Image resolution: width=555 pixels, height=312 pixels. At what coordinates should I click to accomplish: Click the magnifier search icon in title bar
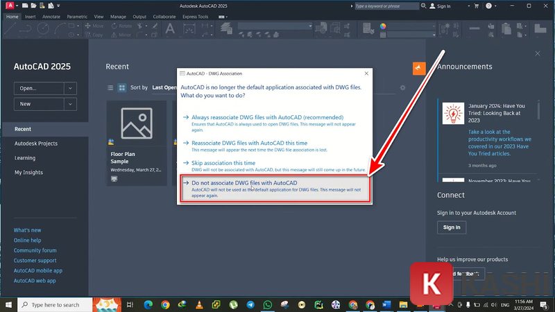pyautogui.click(x=423, y=6)
